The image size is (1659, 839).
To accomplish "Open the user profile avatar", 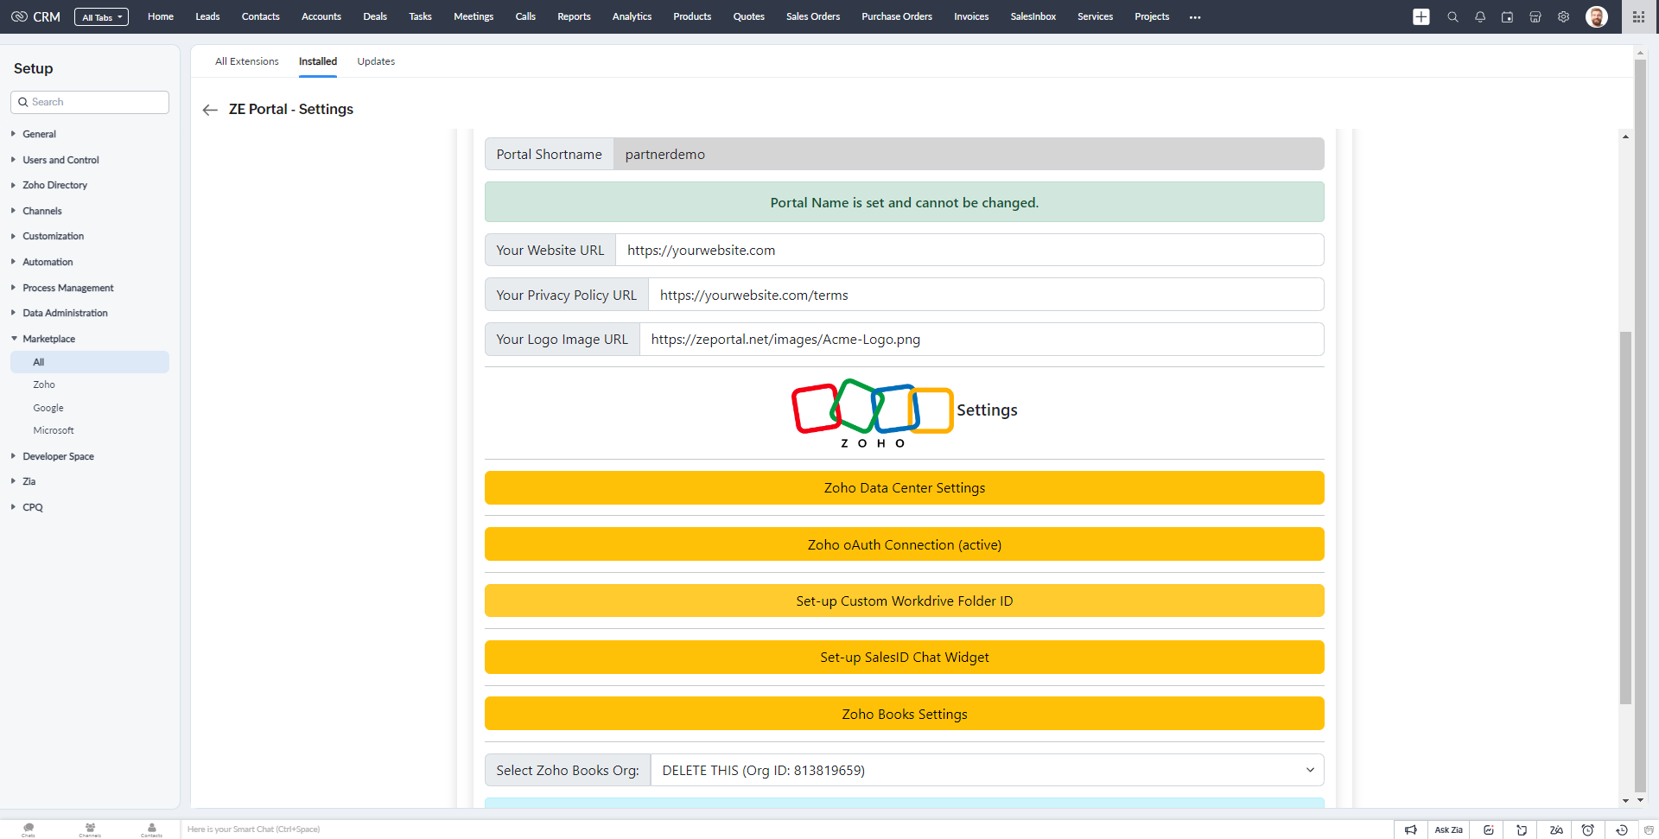I will point(1597,16).
